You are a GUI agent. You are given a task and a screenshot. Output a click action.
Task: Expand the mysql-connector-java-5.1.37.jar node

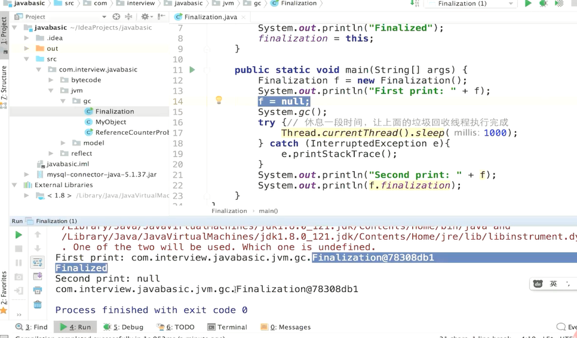coord(26,175)
